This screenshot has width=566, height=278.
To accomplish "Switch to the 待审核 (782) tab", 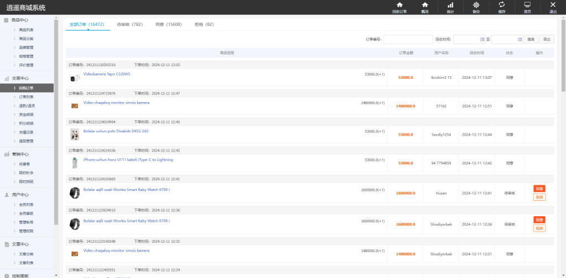I will coord(130,24).
